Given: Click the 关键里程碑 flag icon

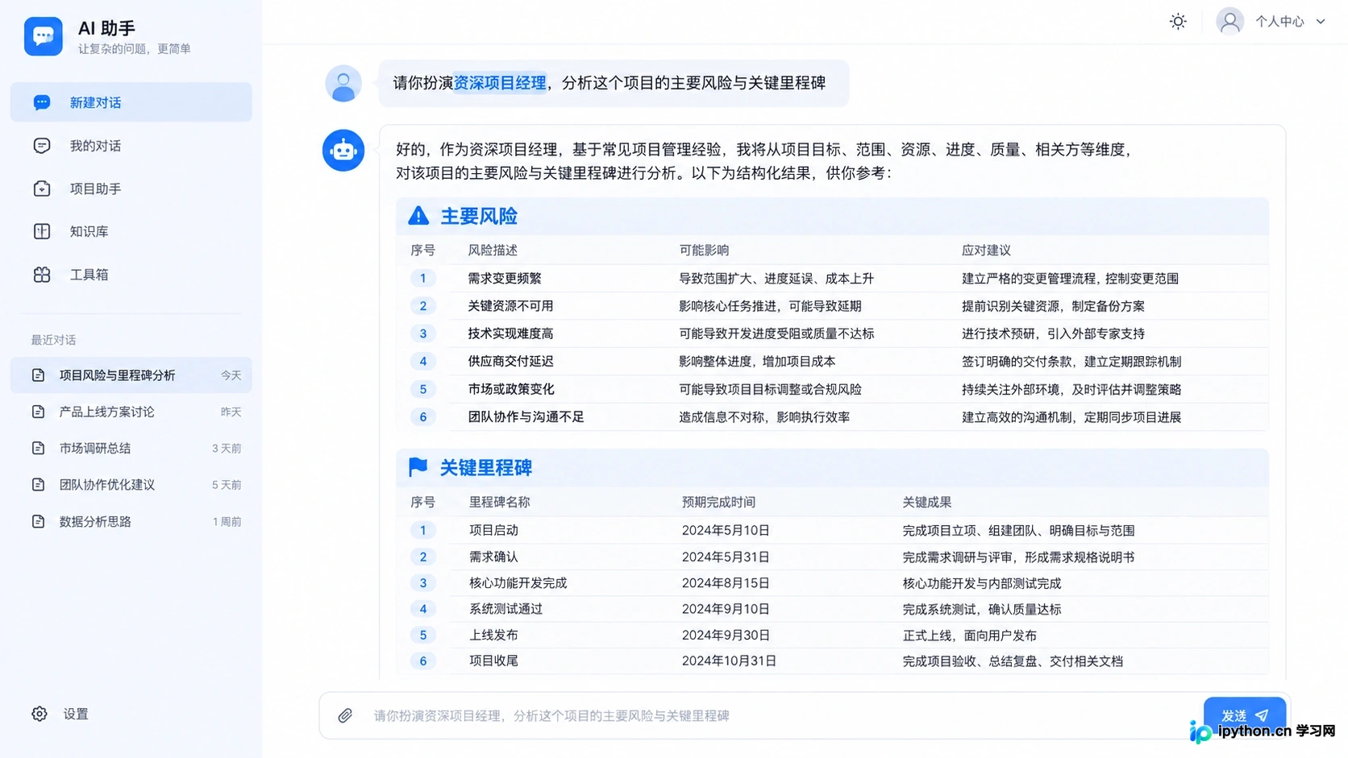Looking at the screenshot, I should (x=418, y=467).
